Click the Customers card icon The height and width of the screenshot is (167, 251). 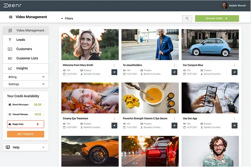(10, 49)
